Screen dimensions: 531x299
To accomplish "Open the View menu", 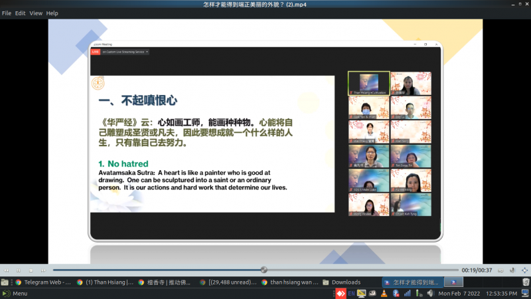I will 36,13.
